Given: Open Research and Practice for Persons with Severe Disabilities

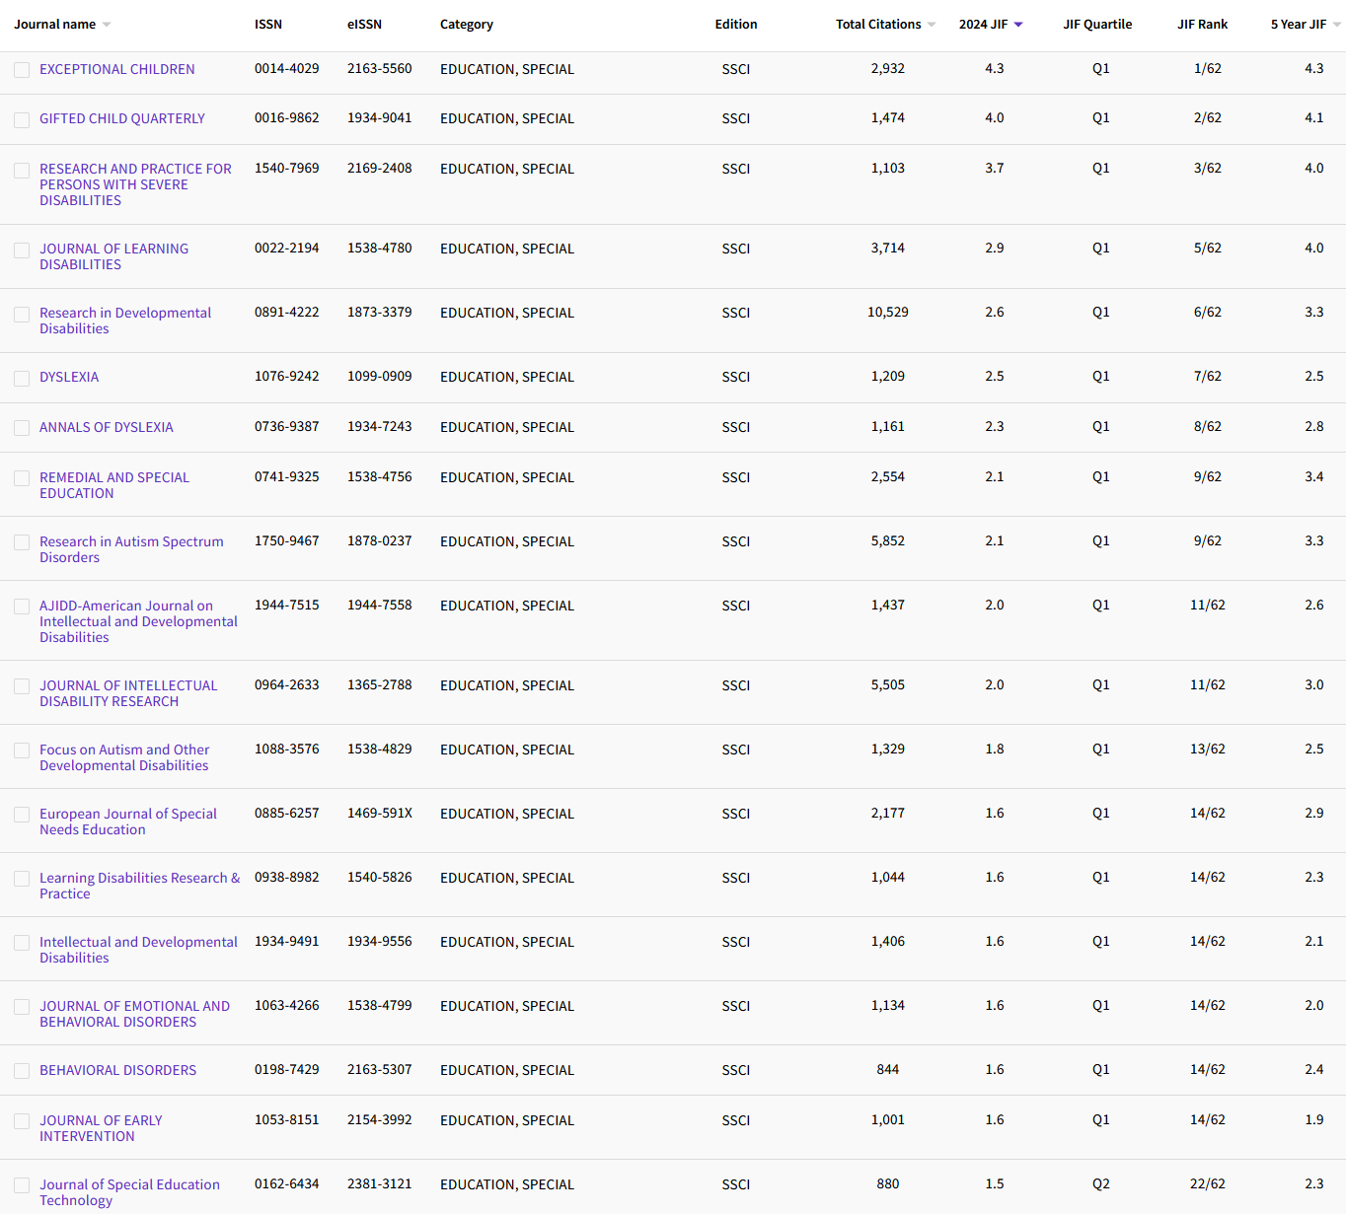Looking at the screenshot, I should [135, 184].
